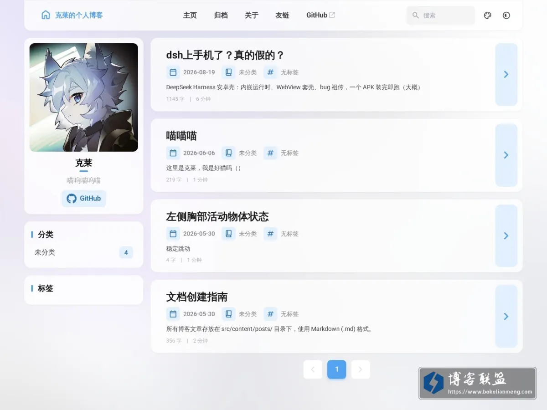
Task: Click the calendar icon next to 2026-06-06
Action: coord(173,153)
